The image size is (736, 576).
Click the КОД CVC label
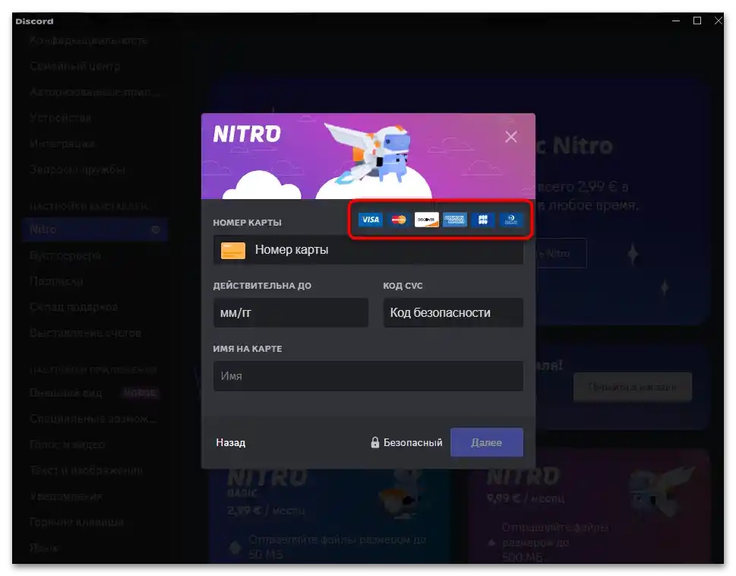403,286
